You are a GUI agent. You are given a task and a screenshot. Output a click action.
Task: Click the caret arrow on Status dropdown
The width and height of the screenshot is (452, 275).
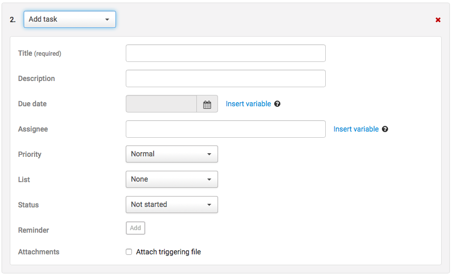[209, 205]
